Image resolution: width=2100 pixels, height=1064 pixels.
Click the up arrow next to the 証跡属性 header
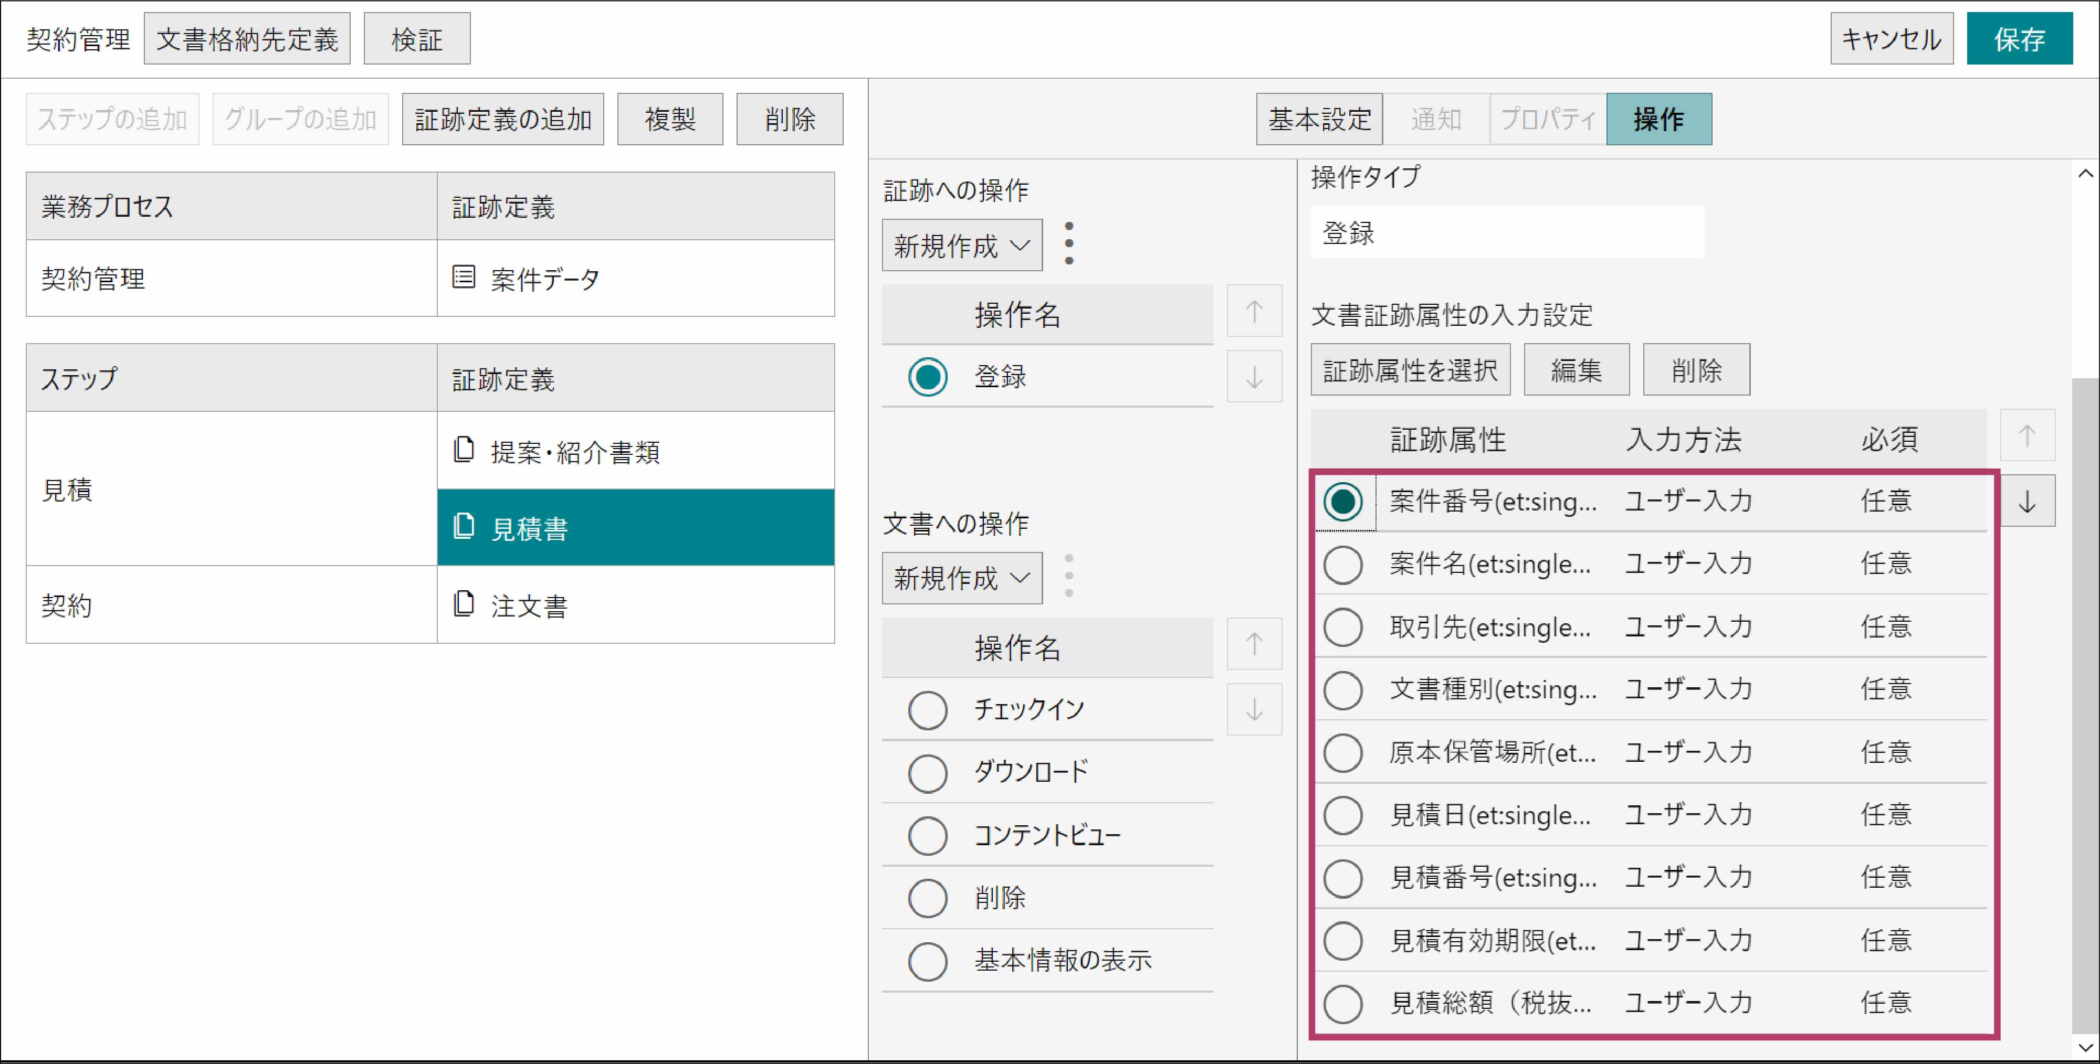click(x=2028, y=435)
